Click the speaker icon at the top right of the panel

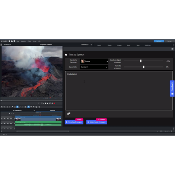point(172,49)
